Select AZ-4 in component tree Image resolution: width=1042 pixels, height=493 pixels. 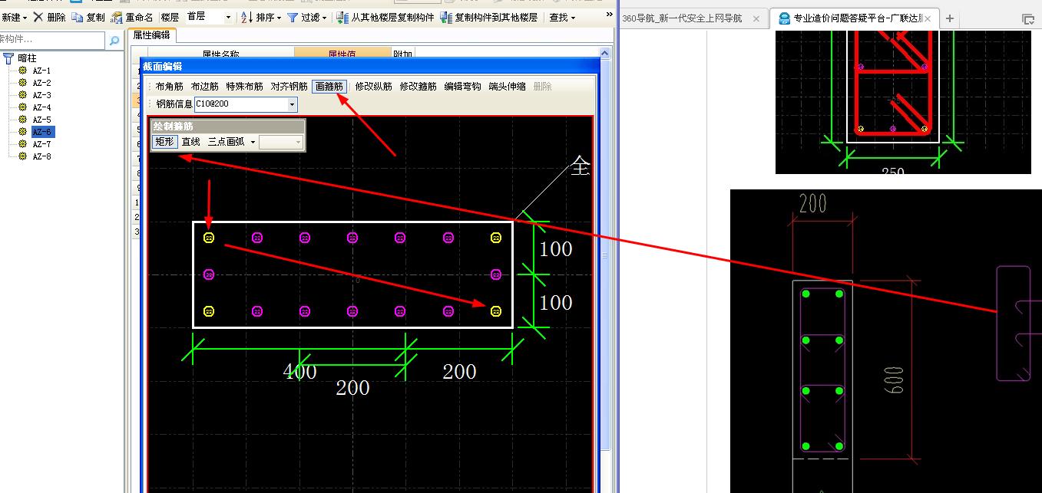(x=41, y=107)
